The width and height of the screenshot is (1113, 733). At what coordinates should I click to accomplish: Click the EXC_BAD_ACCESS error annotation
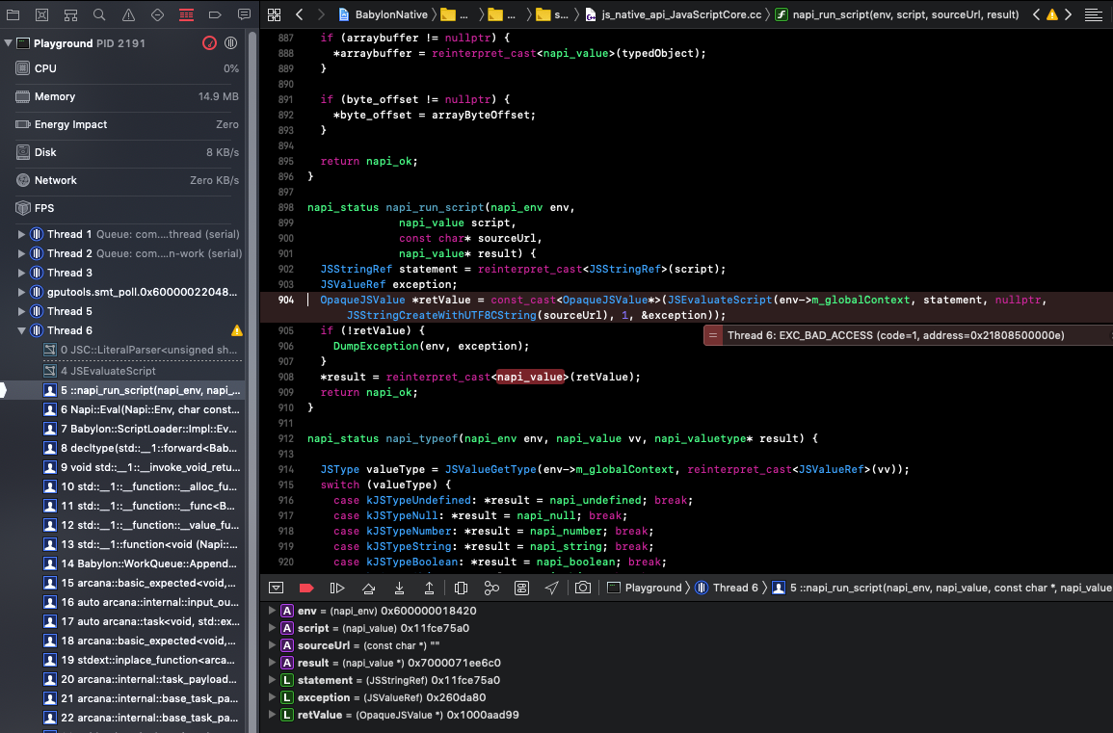[x=908, y=335]
